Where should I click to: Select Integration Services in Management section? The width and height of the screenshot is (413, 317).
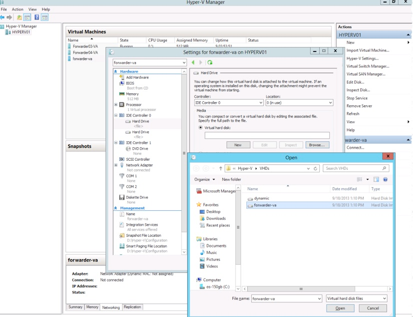142,225
